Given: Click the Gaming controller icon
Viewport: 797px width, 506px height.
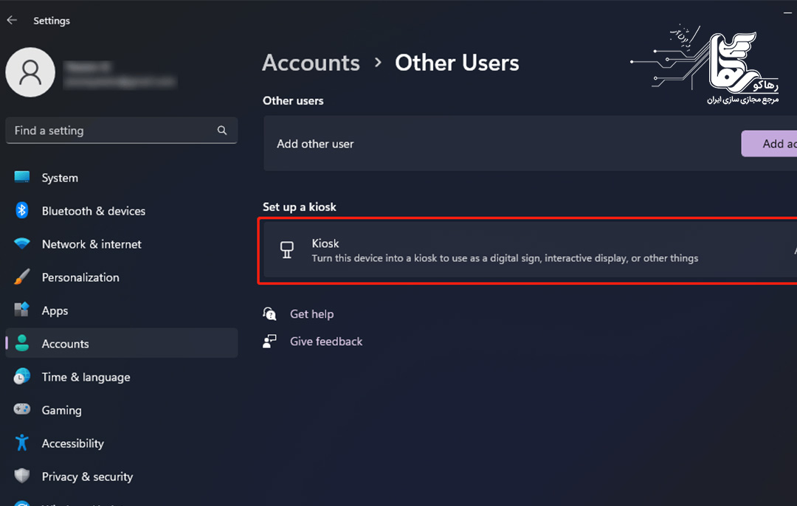Looking at the screenshot, I should point(22,410).
